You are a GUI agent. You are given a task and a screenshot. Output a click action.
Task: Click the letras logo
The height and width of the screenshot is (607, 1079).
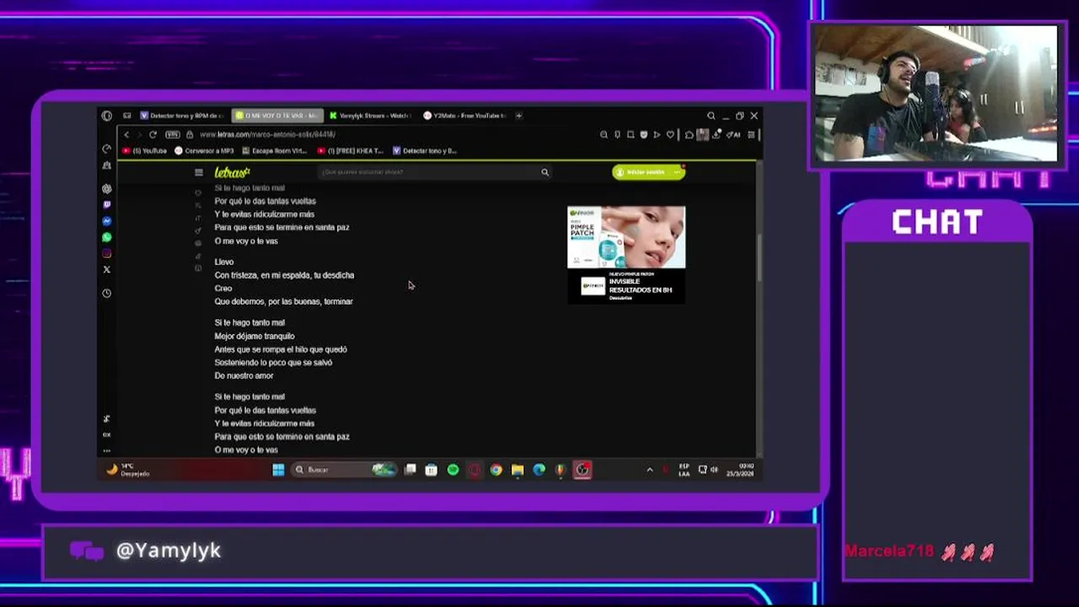(232, 172)
